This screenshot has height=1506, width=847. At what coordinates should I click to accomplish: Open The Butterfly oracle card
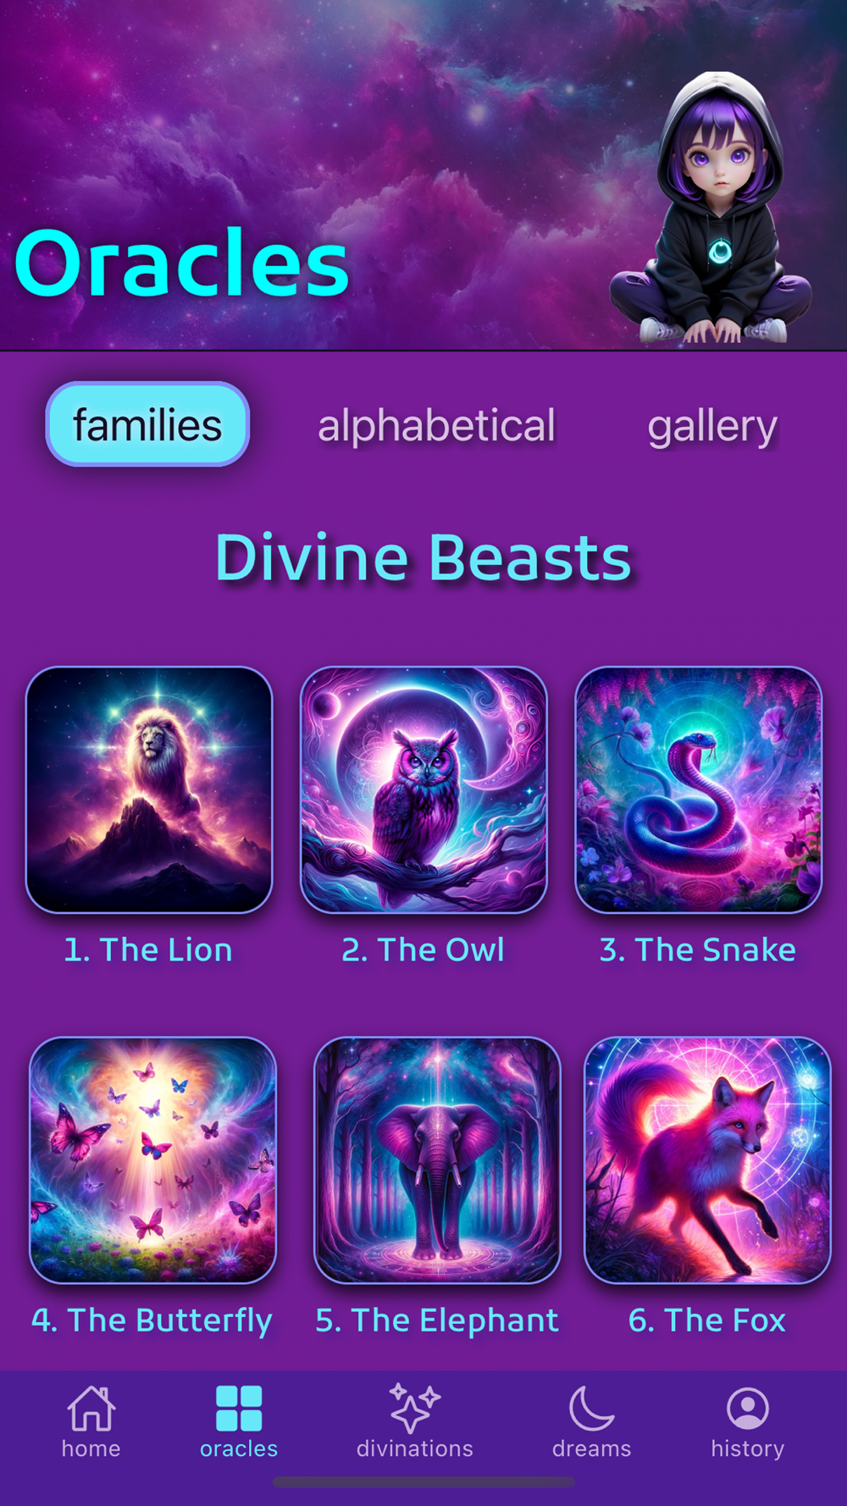click(x=153, y=1160)
